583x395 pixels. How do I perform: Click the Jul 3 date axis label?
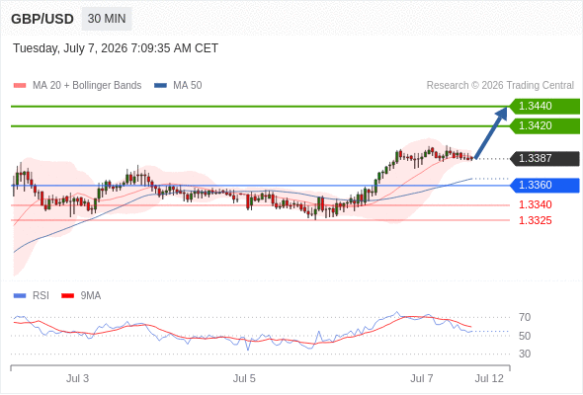(77, 378)
